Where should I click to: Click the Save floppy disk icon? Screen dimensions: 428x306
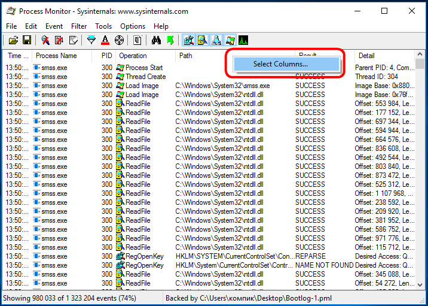pos(27,41)
